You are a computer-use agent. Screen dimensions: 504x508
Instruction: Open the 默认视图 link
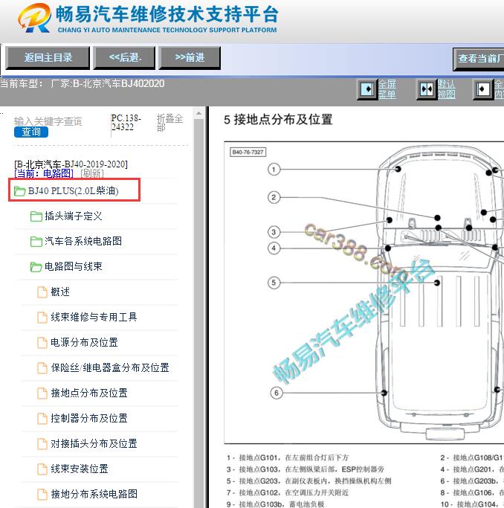point(446,89)
